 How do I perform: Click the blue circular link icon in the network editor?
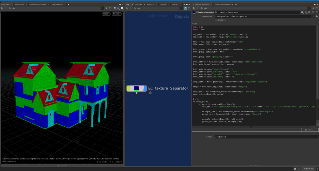[x=189, y=8]
